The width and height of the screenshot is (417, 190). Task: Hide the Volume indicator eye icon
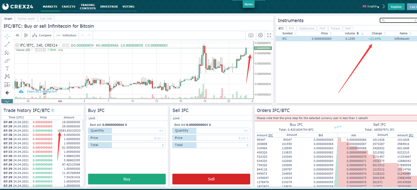37,50
